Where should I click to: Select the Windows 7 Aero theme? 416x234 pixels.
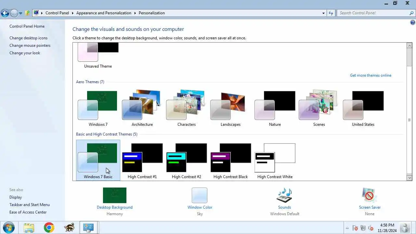[98, 109]
